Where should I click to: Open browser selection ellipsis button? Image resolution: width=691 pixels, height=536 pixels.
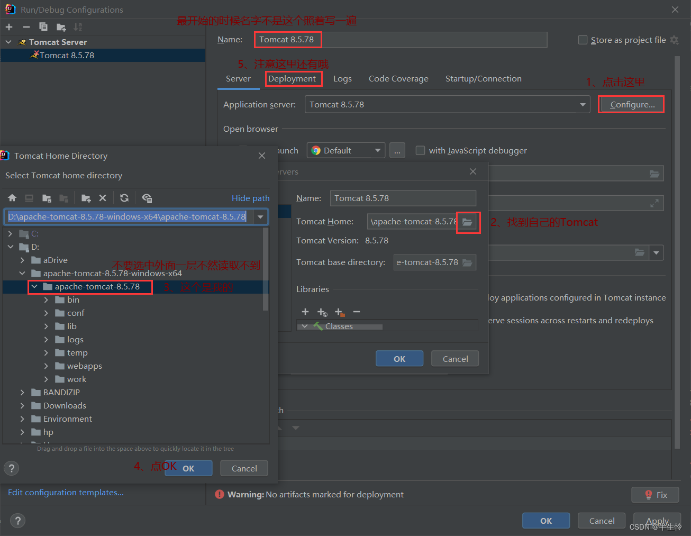click(397, 150)
